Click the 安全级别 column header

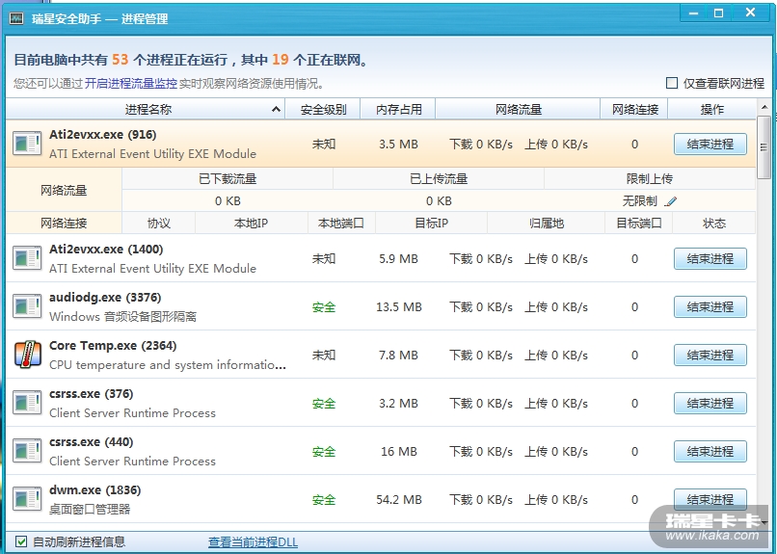click(323, 110)
